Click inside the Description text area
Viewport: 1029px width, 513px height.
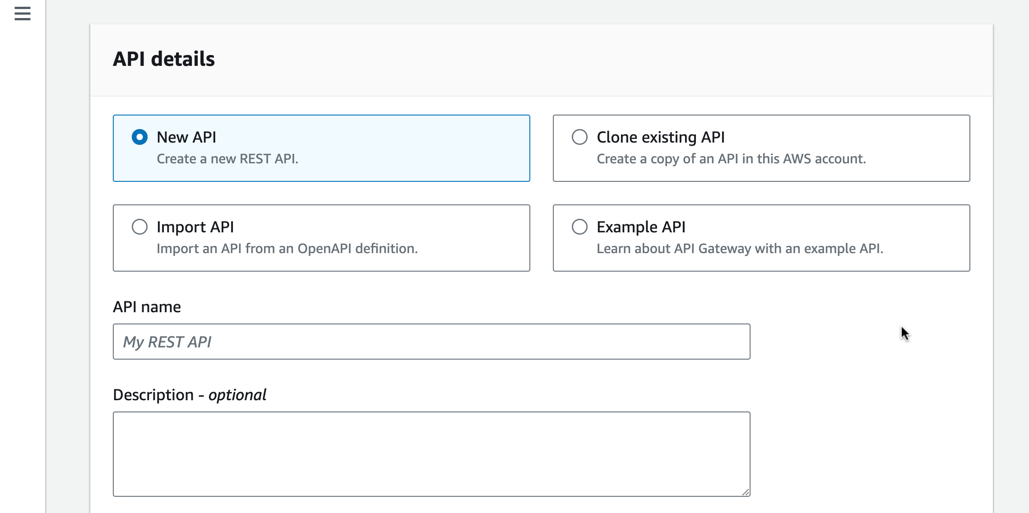tap(431, 453)
